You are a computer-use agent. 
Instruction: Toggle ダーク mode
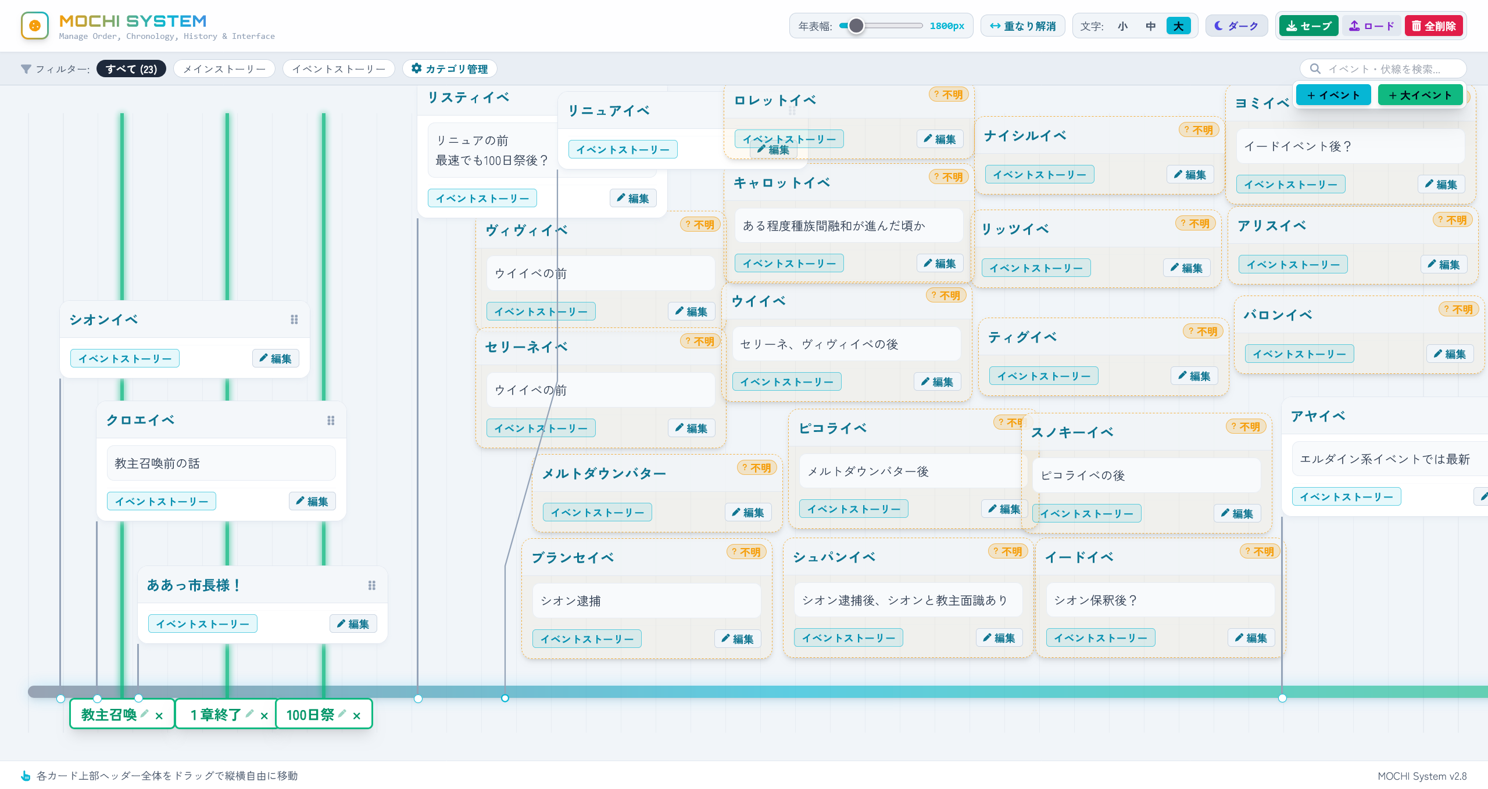1236,26
